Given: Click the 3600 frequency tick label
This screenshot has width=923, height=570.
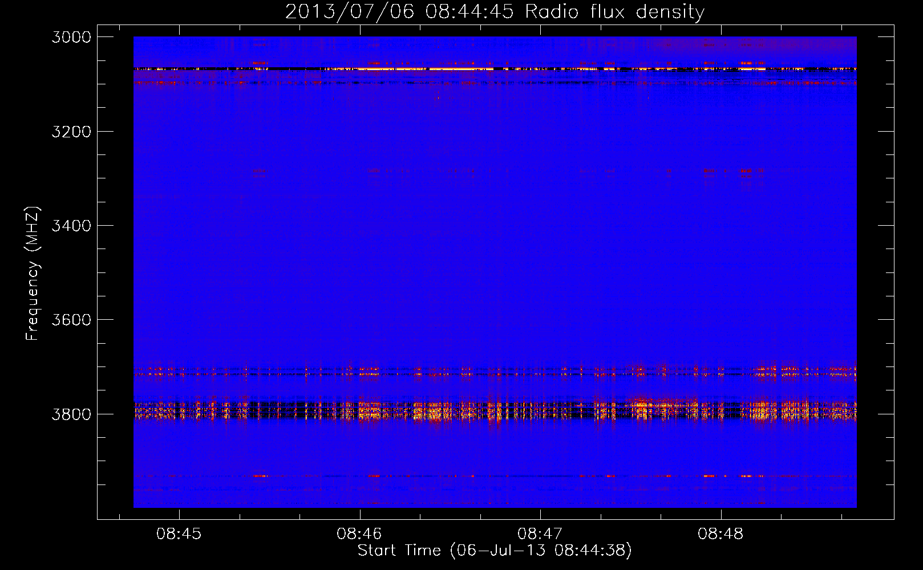Looking at the screenshot, I should pos(71,320).
